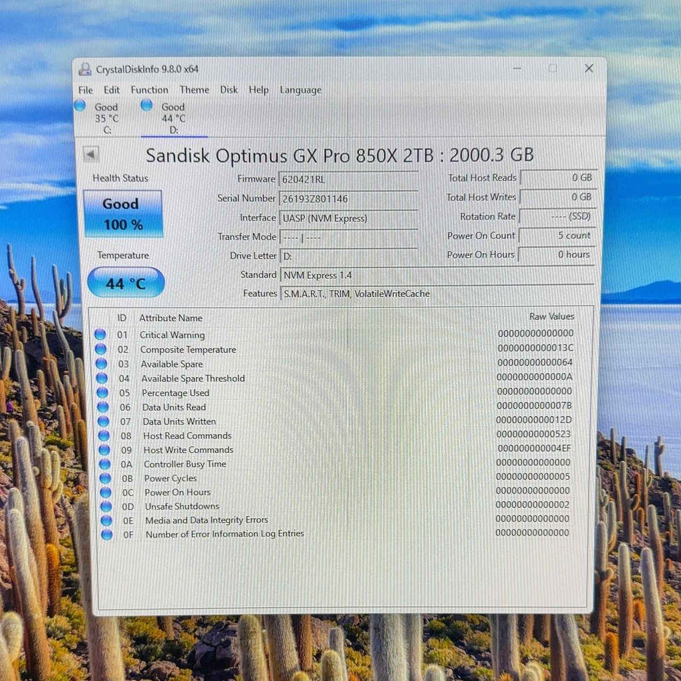Select the Power On Hours attribute row text
This screenshot has width=681, height=681.
pos(178,492)
